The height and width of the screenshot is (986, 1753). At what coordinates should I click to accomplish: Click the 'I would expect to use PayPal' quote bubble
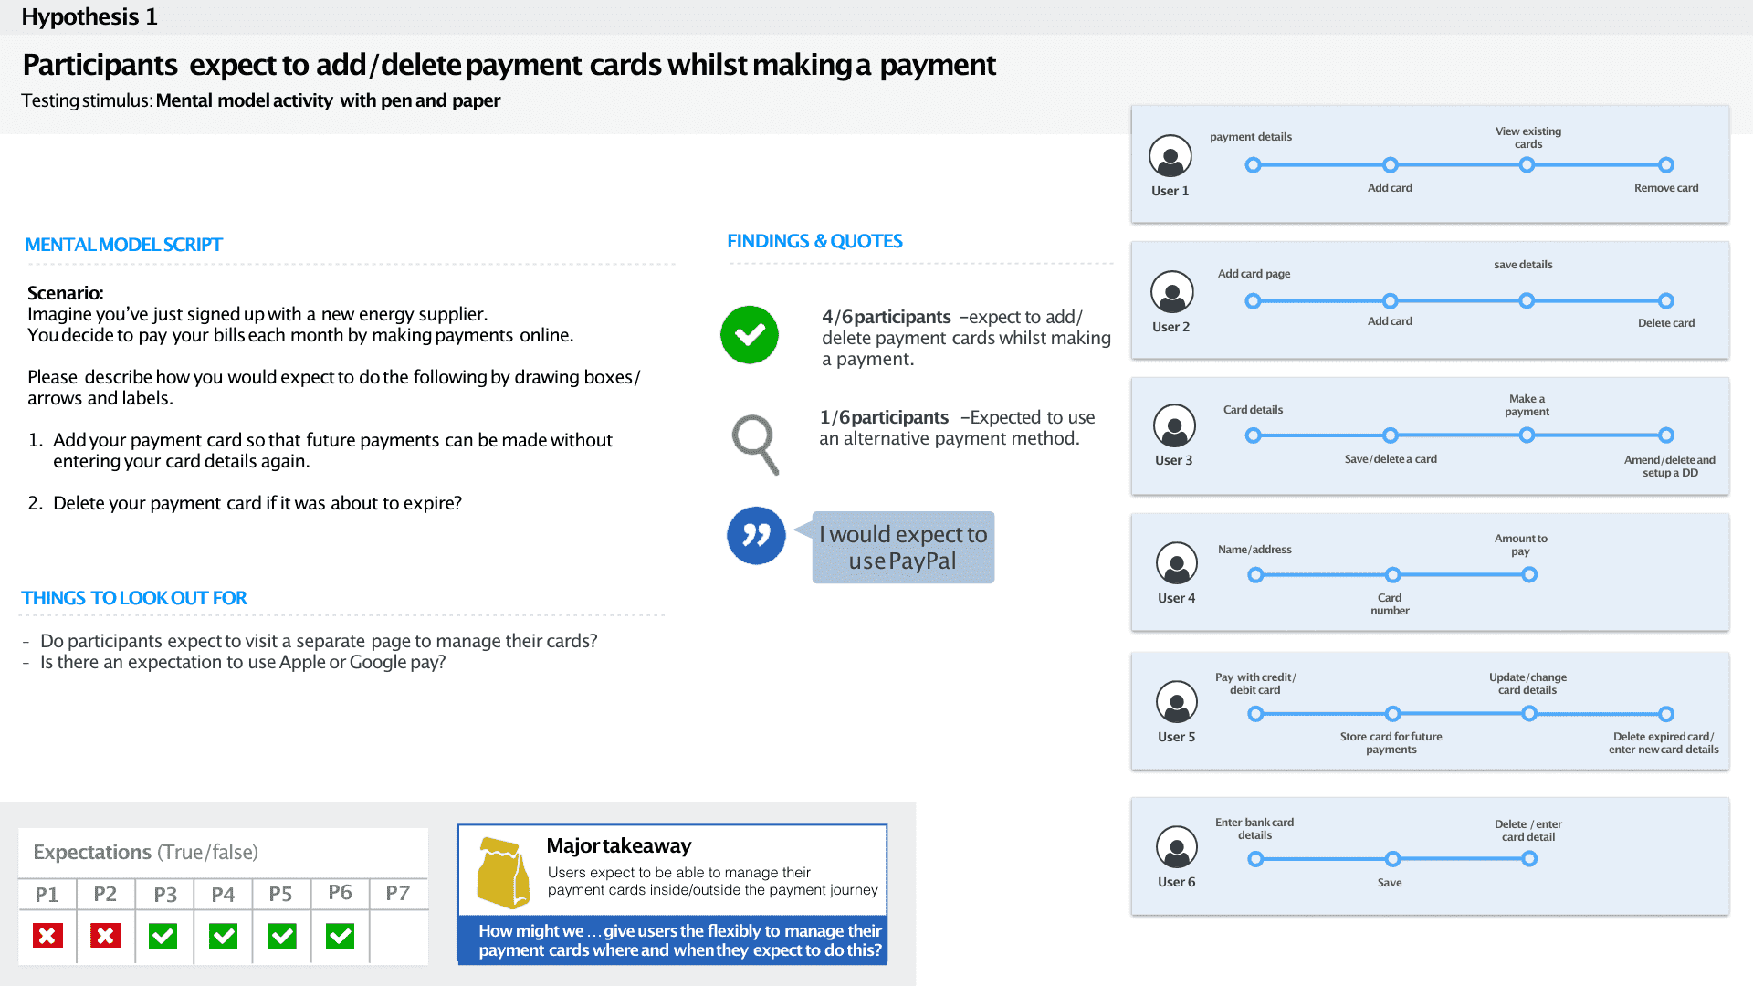click(x=903, y=548)
